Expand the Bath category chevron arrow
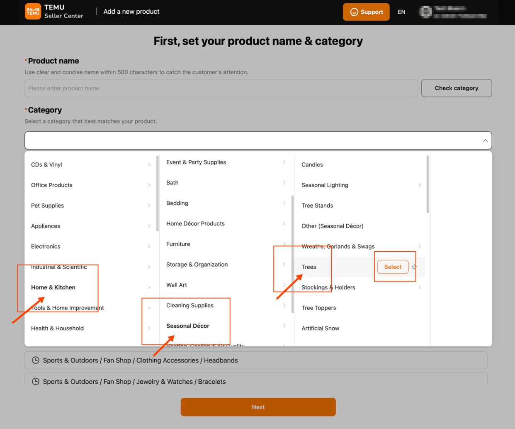The image size is (515, 429). coord(284,182)
